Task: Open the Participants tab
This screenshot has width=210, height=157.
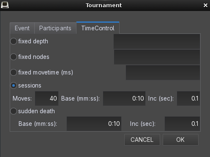Action: coord(55,28)
